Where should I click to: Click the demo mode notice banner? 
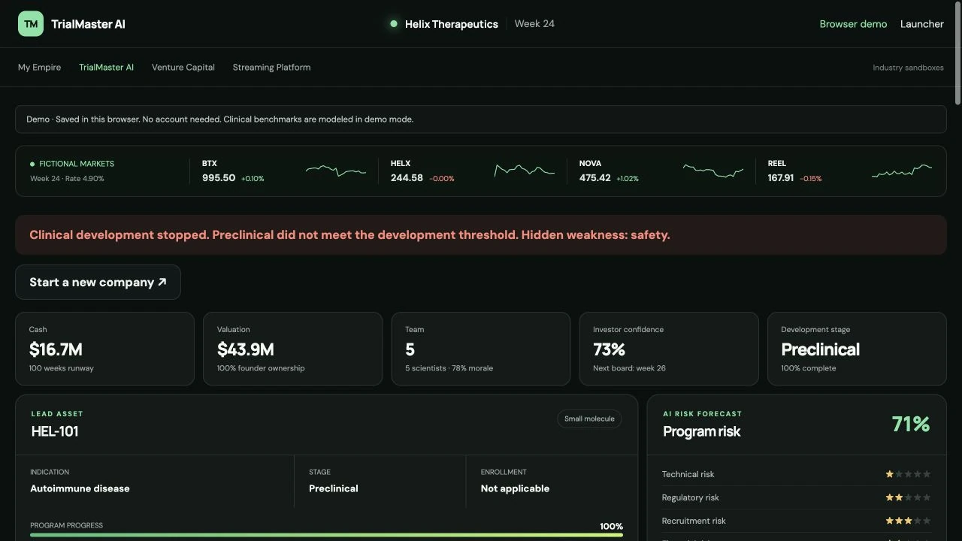(481, 119)
